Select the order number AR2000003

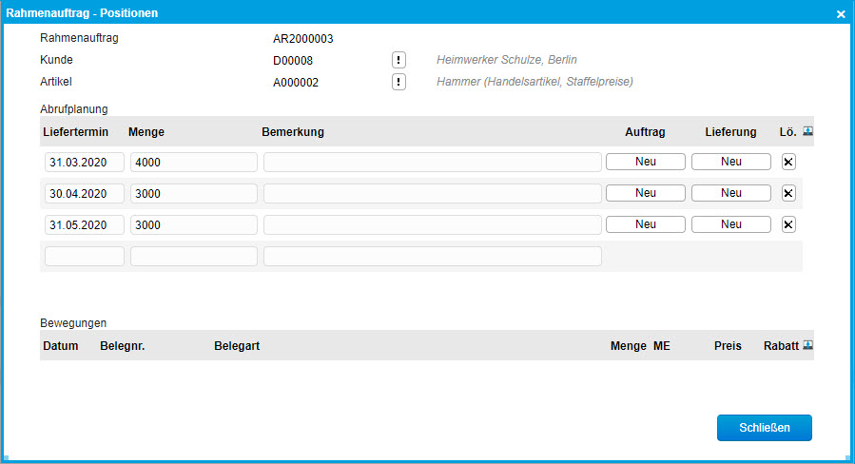(303, 39)
